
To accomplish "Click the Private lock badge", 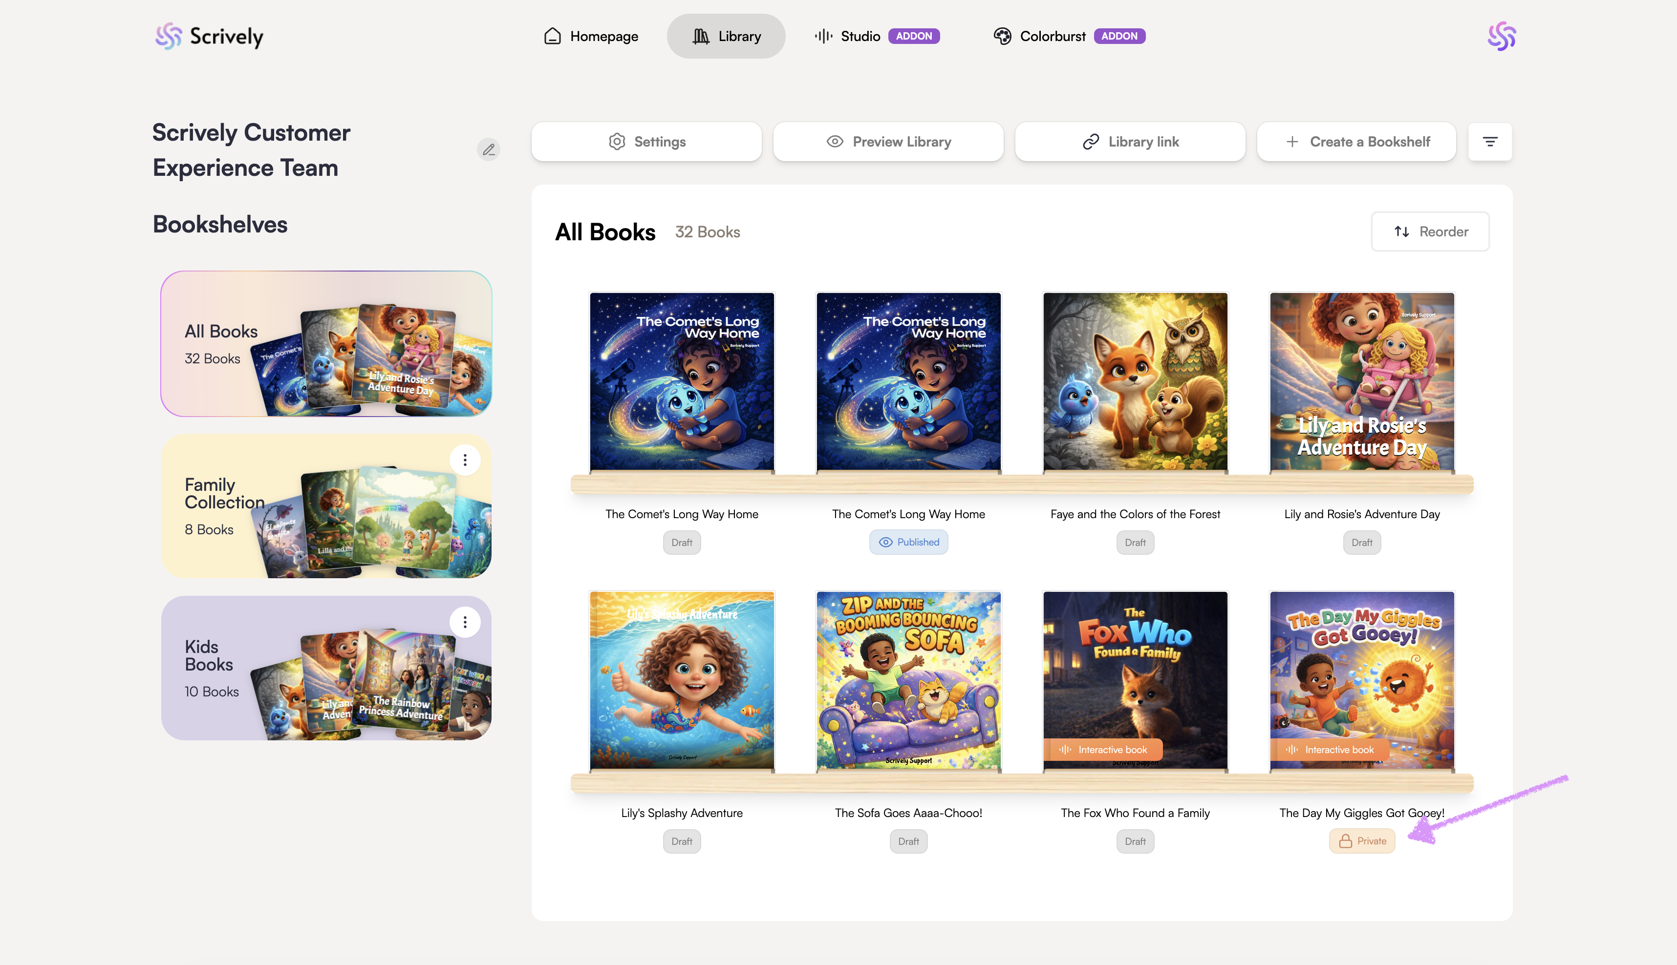I will tap(1362, 841).
